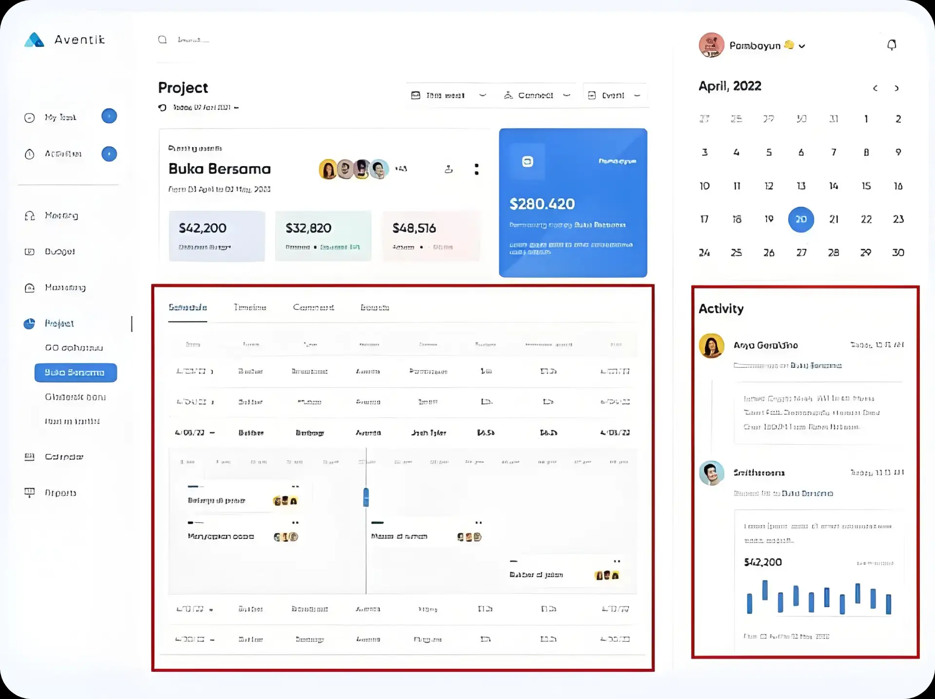Collapse the expanded 4/08/22 schedule row

[212, 433]
